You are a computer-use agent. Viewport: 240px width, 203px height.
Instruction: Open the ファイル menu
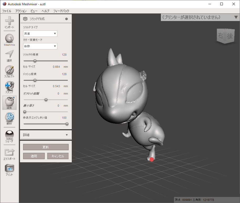7,11
